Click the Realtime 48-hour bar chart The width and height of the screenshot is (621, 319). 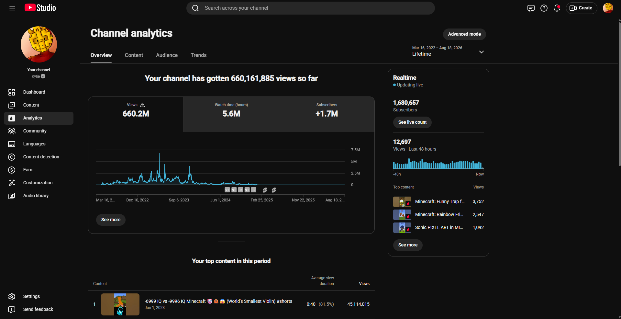(438, 164)
